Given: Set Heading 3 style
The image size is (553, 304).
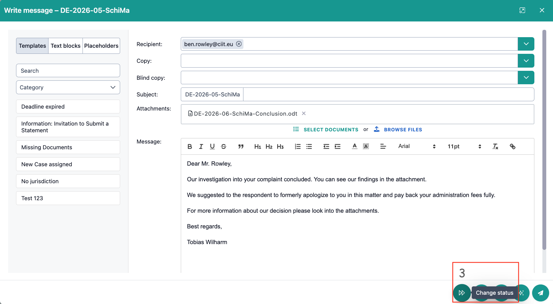Looking at the screenshot, I should pyautogui.click(x=280, y=146).
